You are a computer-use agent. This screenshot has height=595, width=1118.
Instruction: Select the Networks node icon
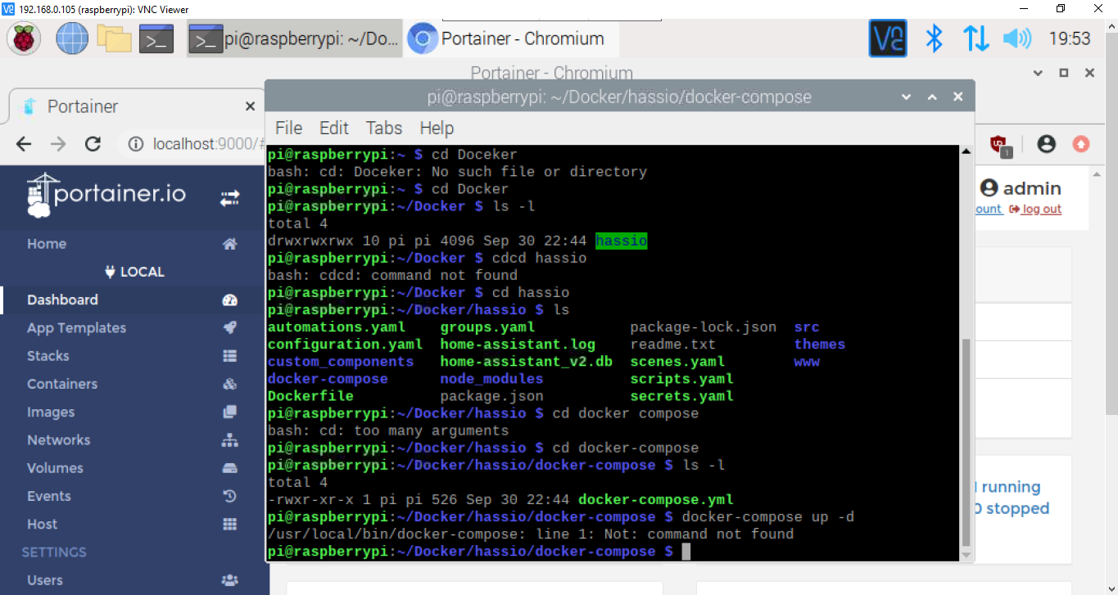[230, 439]
